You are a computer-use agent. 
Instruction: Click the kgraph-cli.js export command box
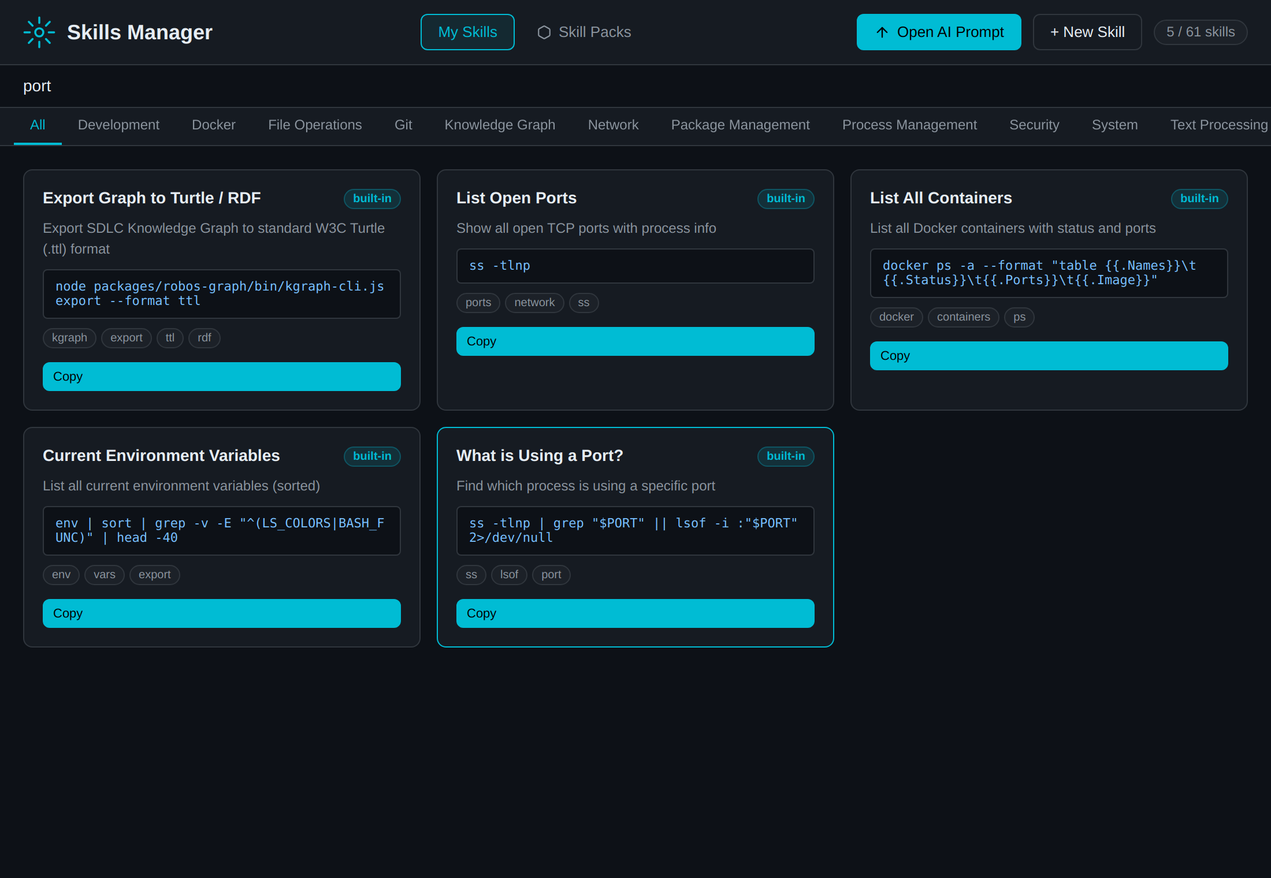tap(222, 294)
